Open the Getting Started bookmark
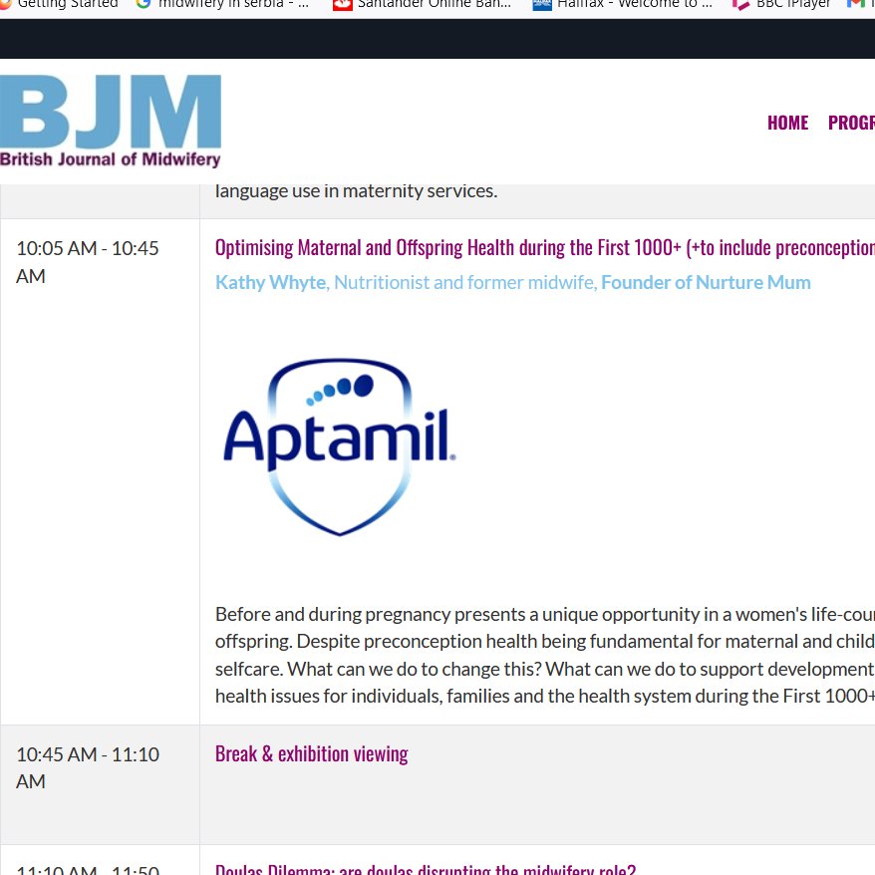 click(x=59, y=4)
